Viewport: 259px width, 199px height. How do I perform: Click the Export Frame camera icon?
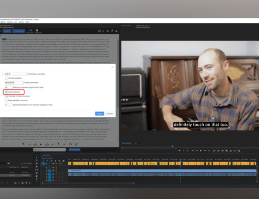pos(223,151)
